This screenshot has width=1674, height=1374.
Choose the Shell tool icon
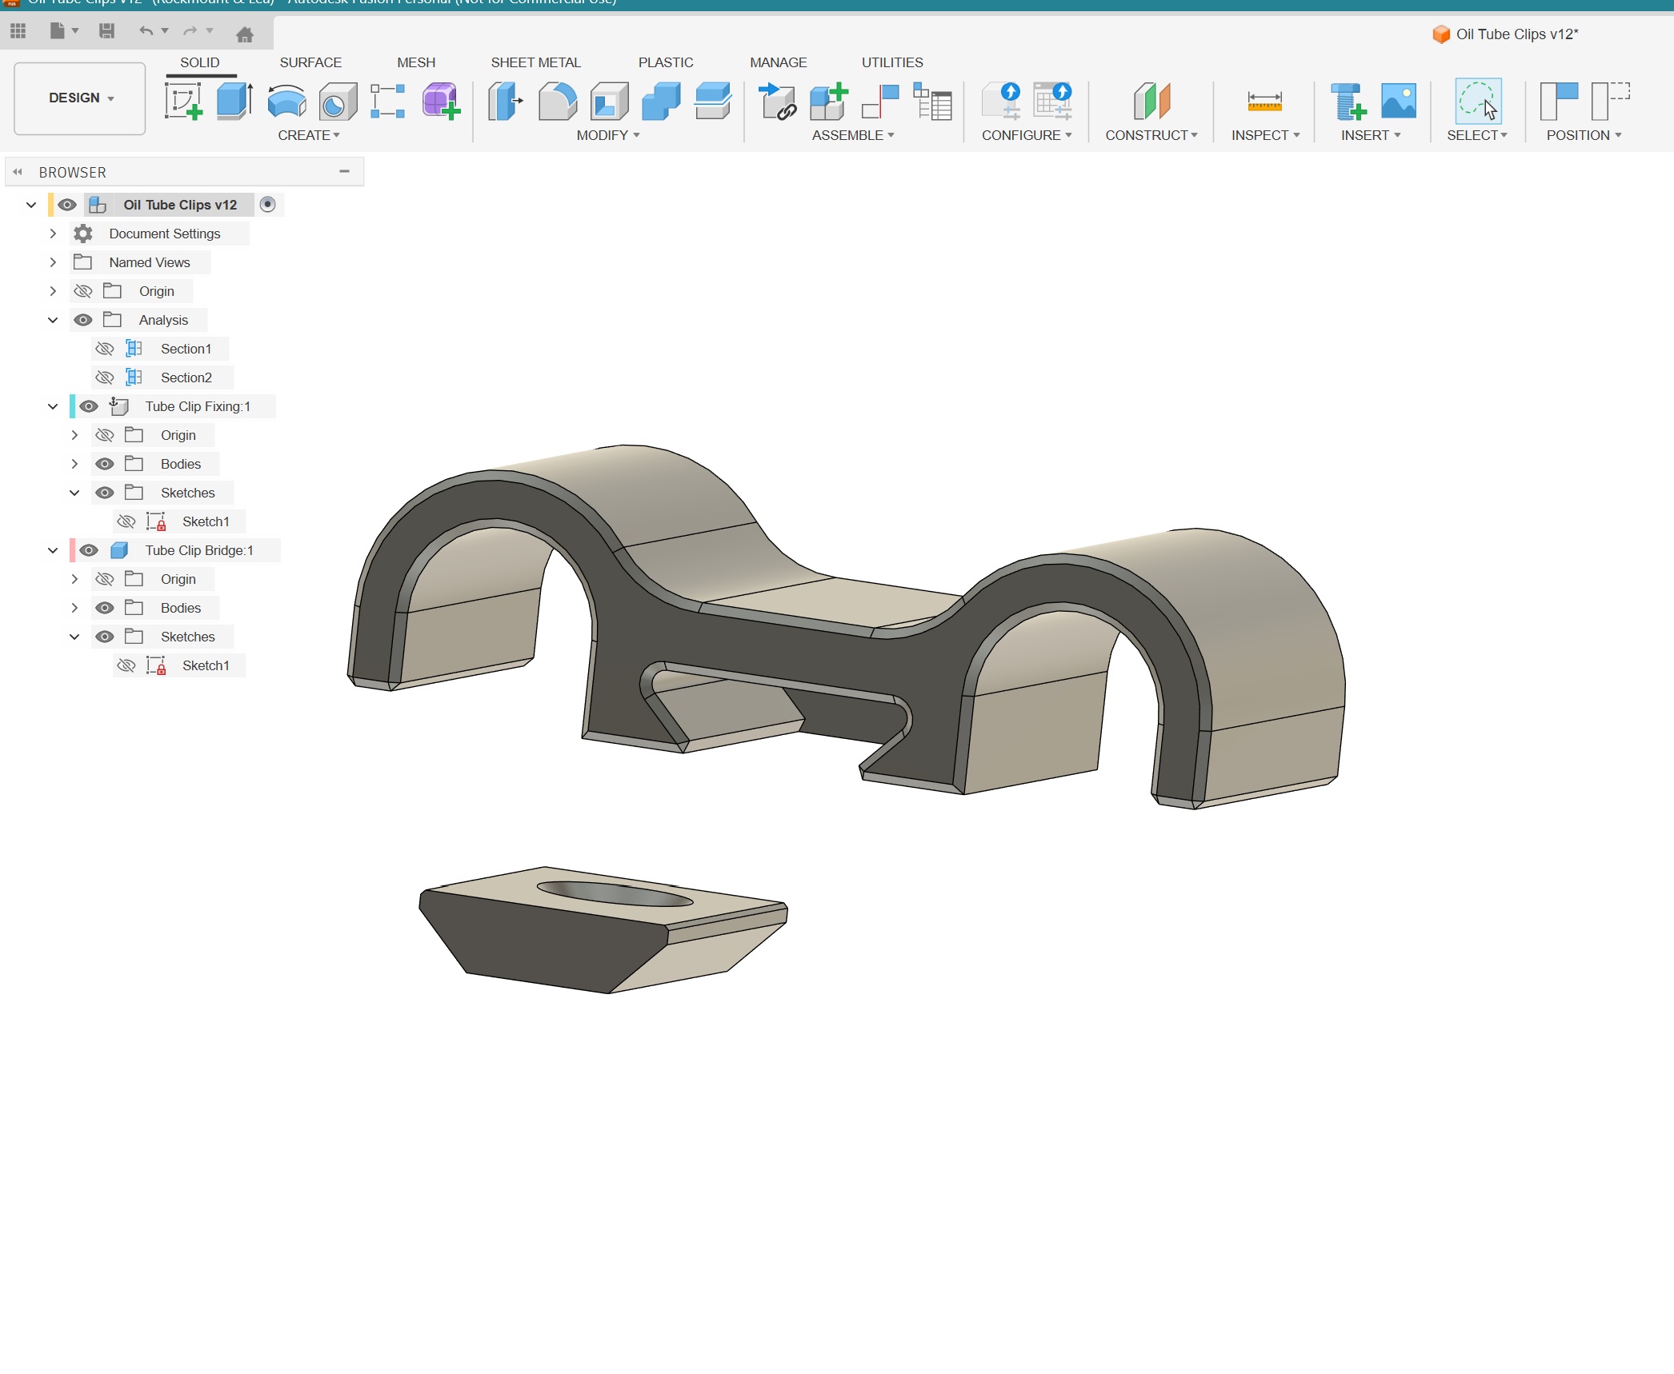tap(609, 102)
